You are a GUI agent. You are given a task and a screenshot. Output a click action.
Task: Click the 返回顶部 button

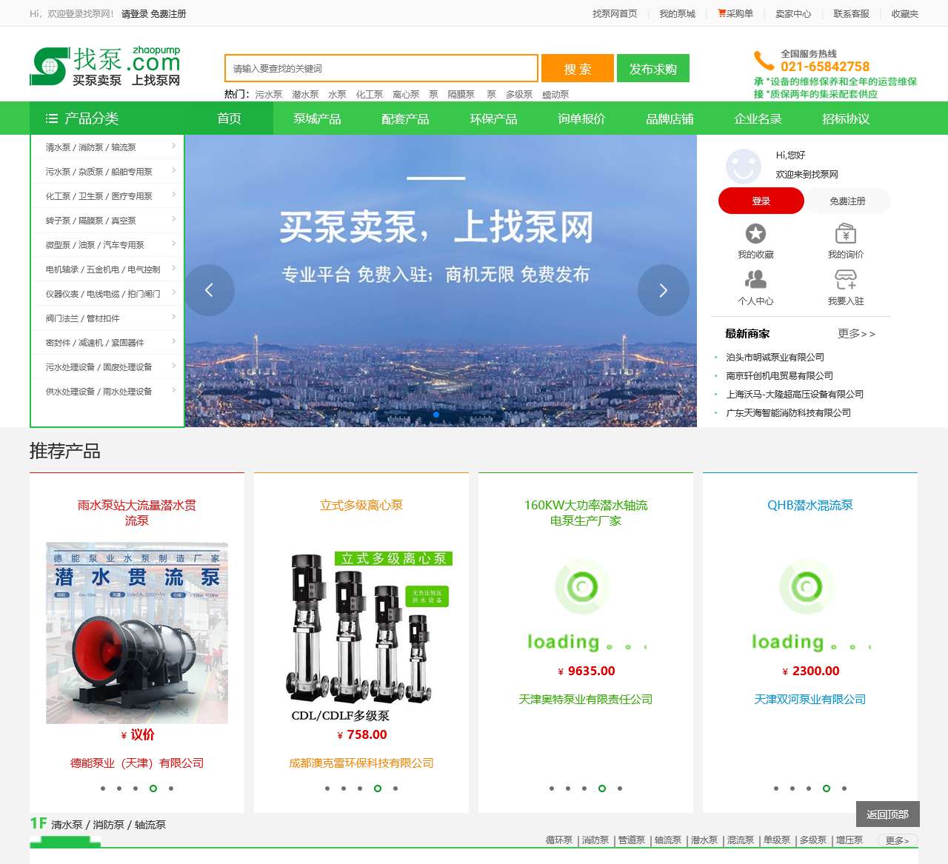[887, 814]
